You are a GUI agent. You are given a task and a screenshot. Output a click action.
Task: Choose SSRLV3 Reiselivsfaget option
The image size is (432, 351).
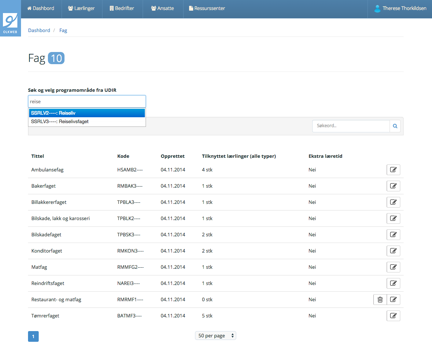coord(87,122)
